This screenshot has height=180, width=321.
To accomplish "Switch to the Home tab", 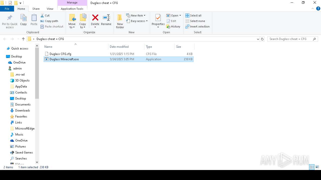I will [x=21, y=9].
